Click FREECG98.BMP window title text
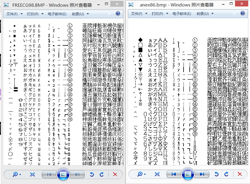250x184 pixels. point(52,5)
